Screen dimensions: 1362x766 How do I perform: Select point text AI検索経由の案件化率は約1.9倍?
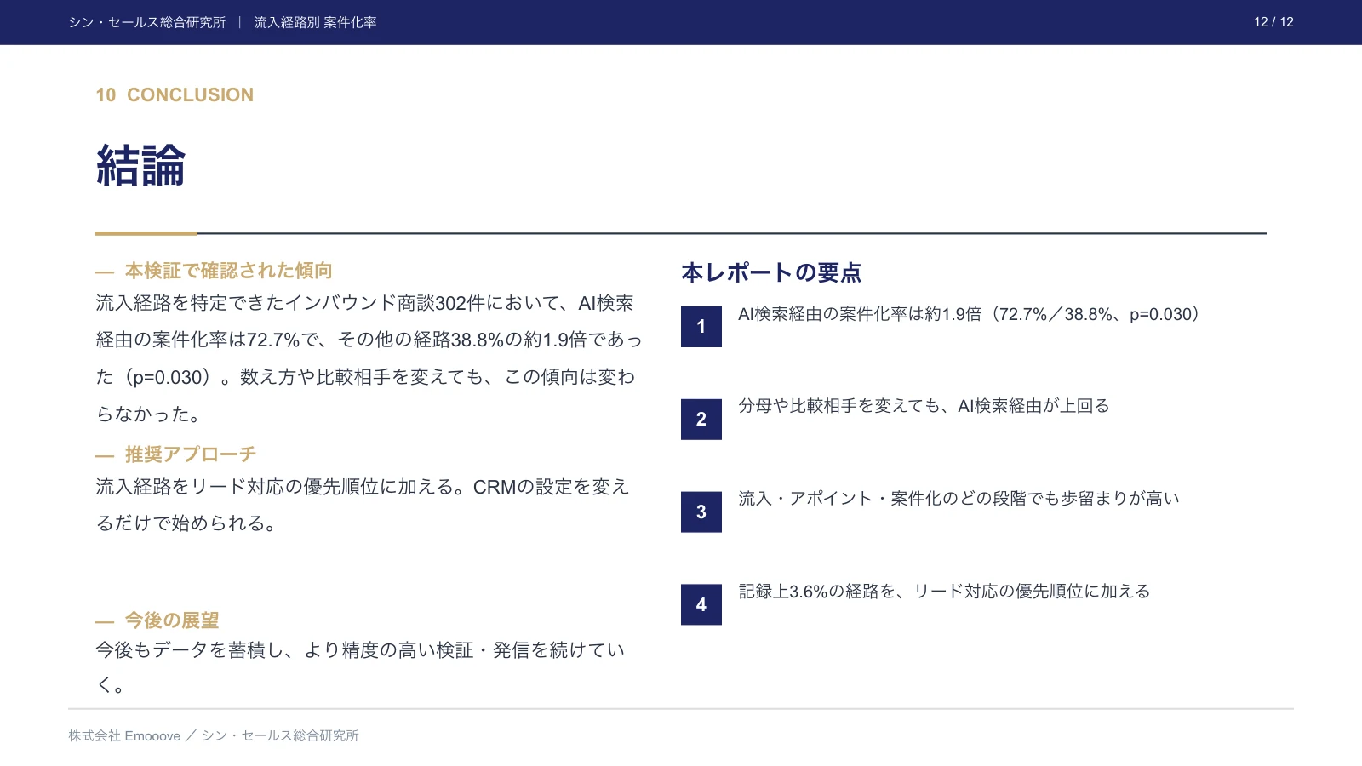click(860, 314)
